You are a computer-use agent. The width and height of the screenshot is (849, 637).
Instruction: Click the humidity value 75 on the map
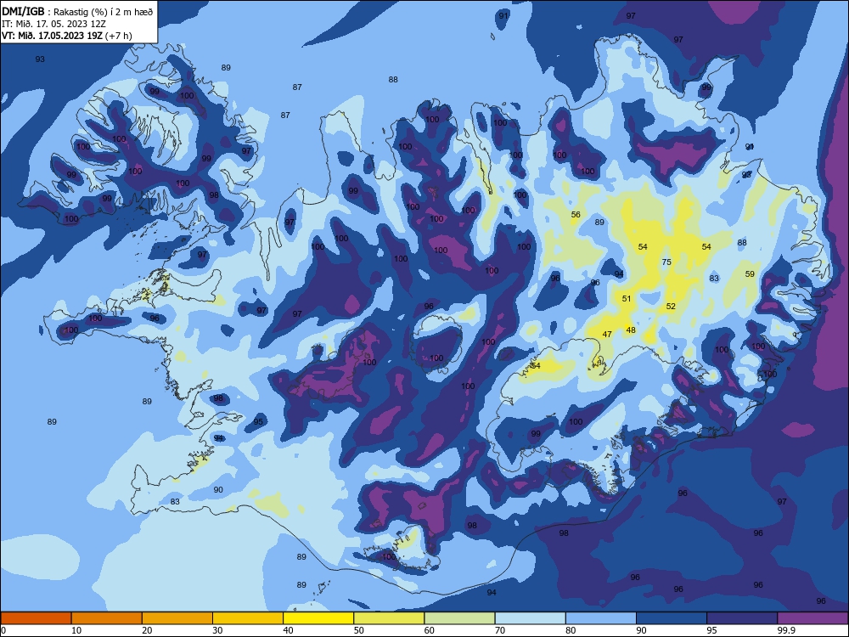tap(666, 262)
